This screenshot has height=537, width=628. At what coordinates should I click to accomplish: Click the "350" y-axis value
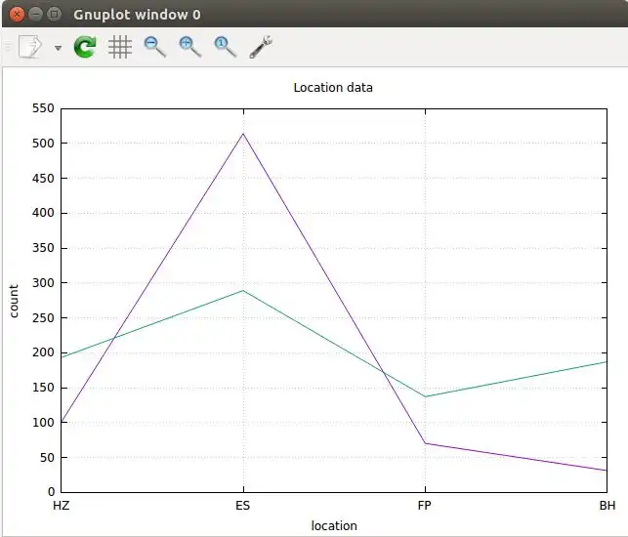pos(43,247)
